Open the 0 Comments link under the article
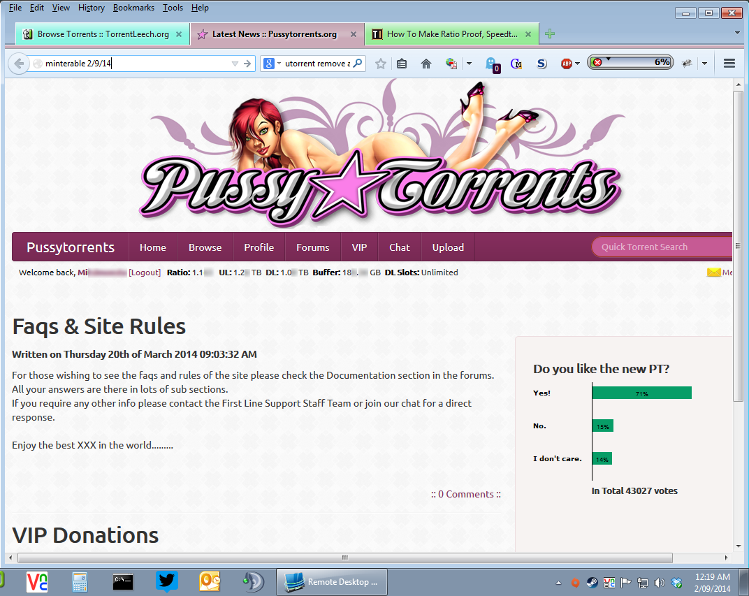The width and height of the screenshot is (749, 596). 466,494
